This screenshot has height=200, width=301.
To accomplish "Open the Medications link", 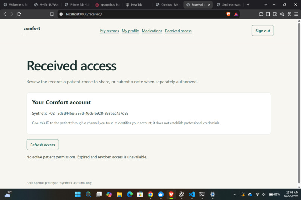I will [x=152, y=31].
